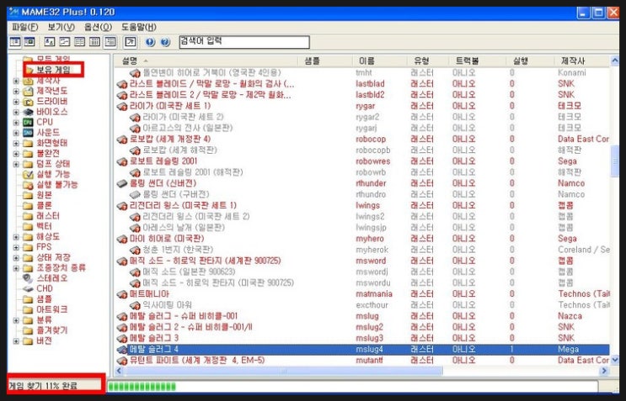Expand the 버전 tree folder
Image resolution: width=626 pixels, height=401 pixels.
[x=16, y=340]
